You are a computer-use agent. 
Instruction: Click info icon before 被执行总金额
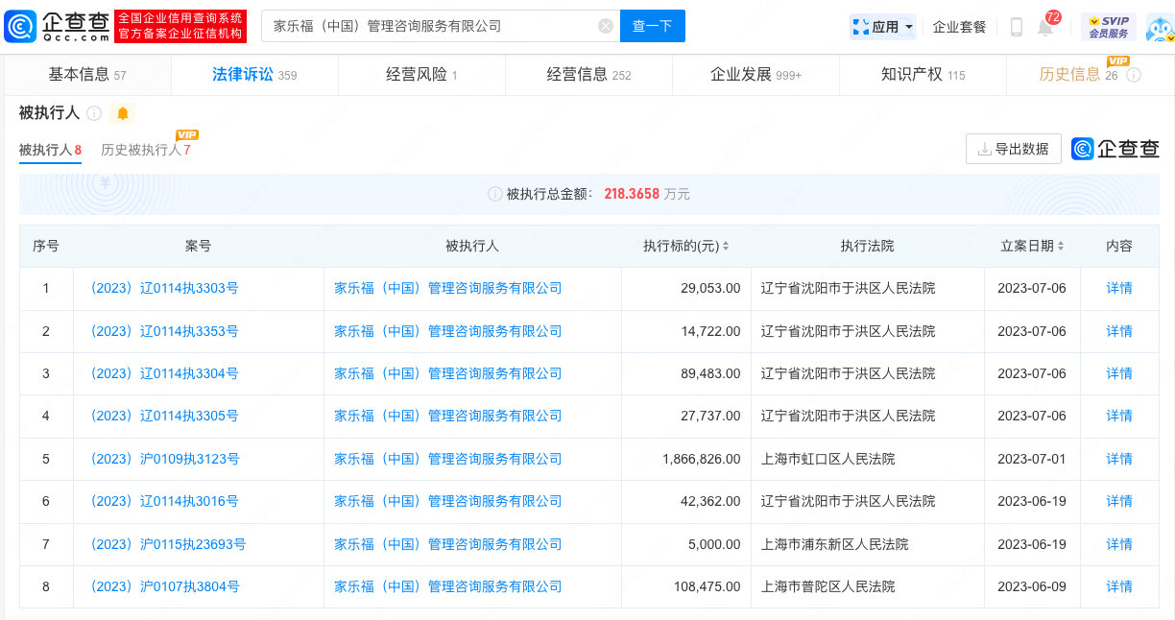[494, 194]
